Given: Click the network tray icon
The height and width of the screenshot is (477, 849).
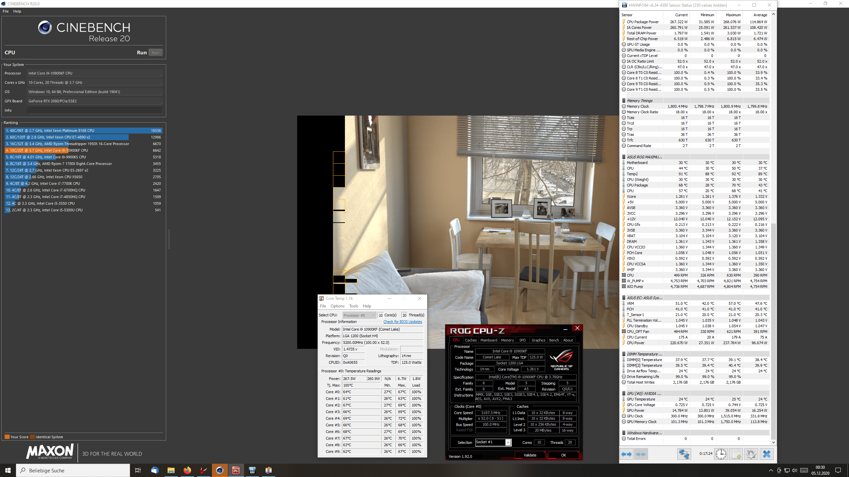Looking at the screenshot, I should [786, 470].
